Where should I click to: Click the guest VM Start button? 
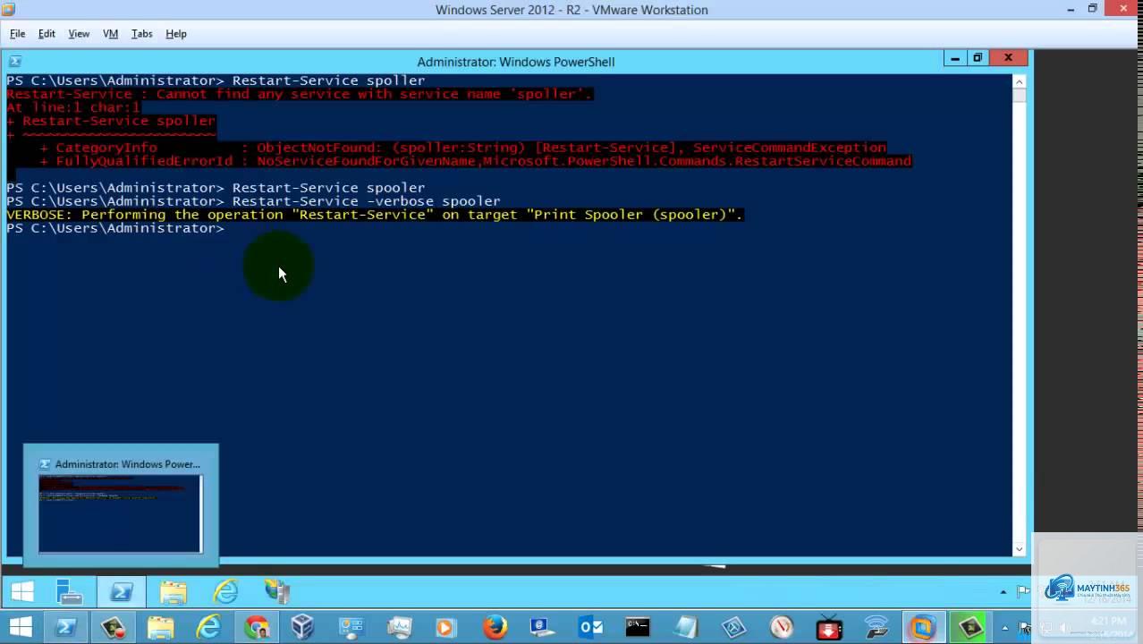click(x=22, y=592)
